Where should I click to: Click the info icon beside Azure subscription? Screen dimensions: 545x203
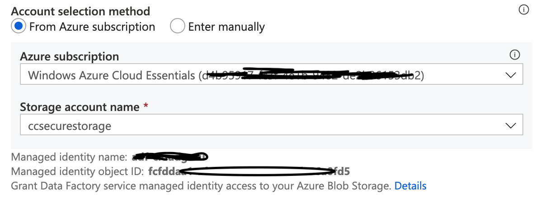click(514, 55)
